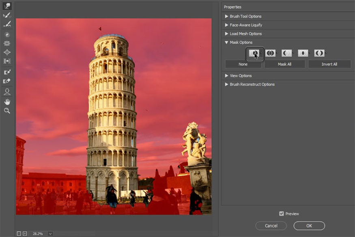Select the Freeze Mask tool
This screenshot has height=237, width=355.
(7, 72)
